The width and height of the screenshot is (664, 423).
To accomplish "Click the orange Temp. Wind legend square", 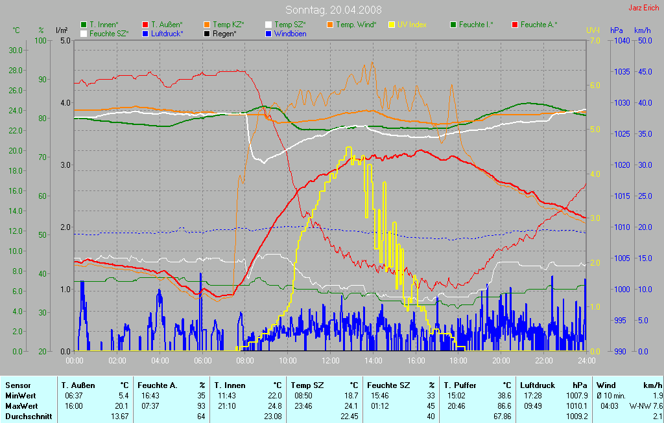I will (x=330, y=25).
